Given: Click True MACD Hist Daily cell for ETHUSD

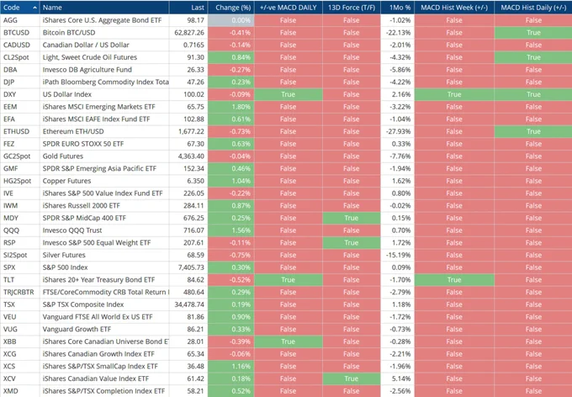Looking at the screenshot, I should 533,131.
